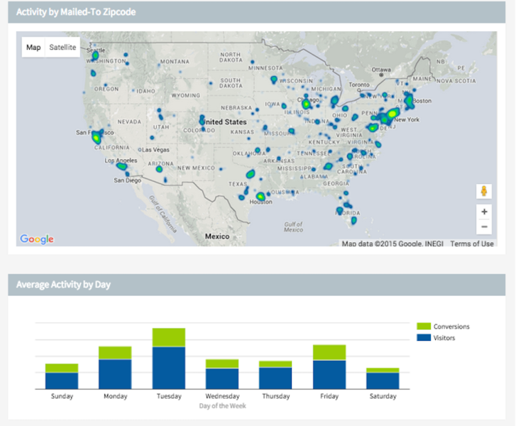Click Sunday's blue visitors bar
516x426 pixels.
point(62,381)
